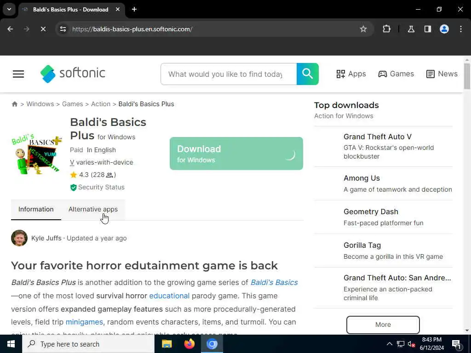
Task: Open the Windows Start menu
Action: point(11,344)
